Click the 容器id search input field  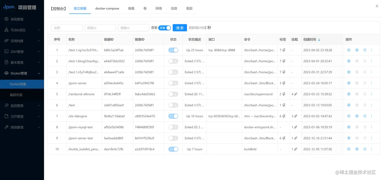(100, 28)
